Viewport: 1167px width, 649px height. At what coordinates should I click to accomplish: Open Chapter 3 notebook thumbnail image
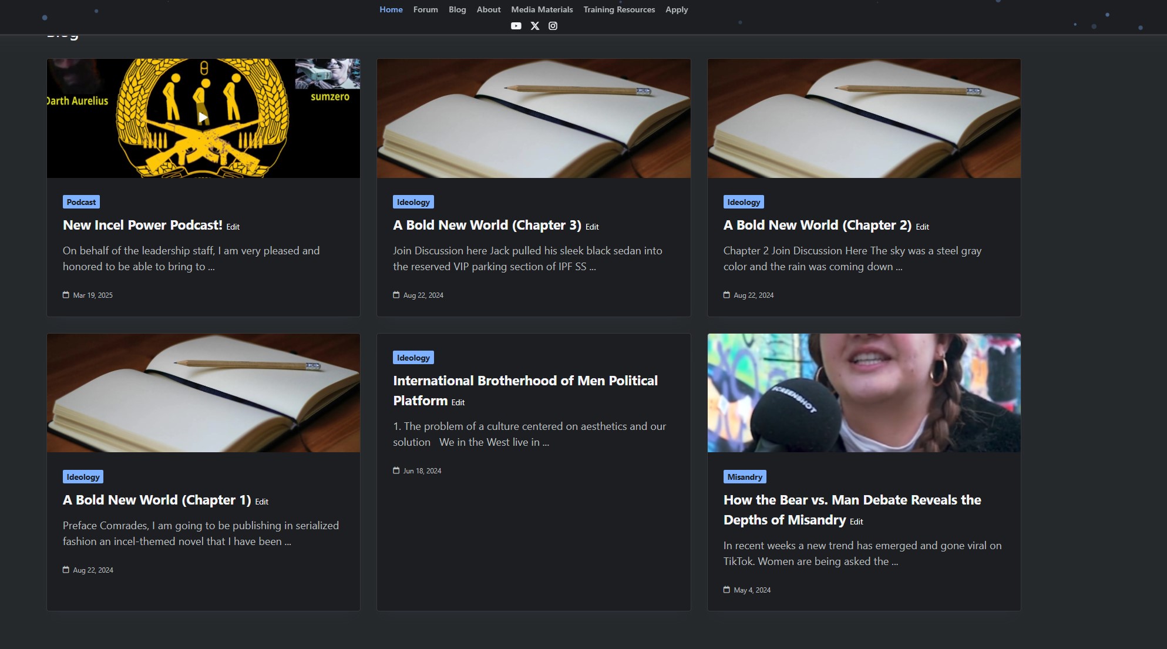pyautogui.click(x=533, y=118)
